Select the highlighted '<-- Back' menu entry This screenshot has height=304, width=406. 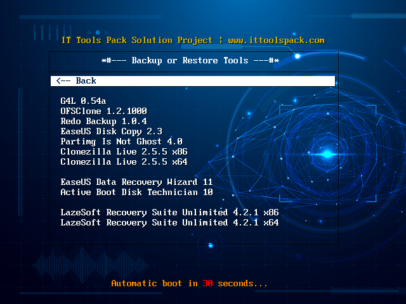[x=193, y=81]
